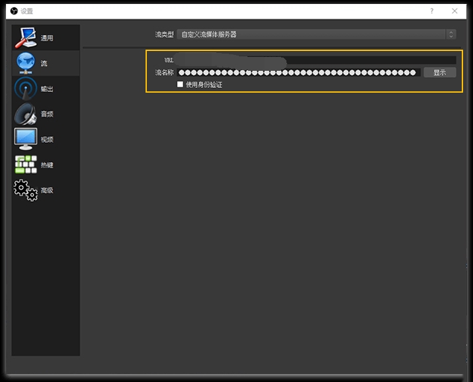The width and height of the screenshot is (473, 382).
Task: Close the 设置 settings window
Action: (x=454, y=11)
